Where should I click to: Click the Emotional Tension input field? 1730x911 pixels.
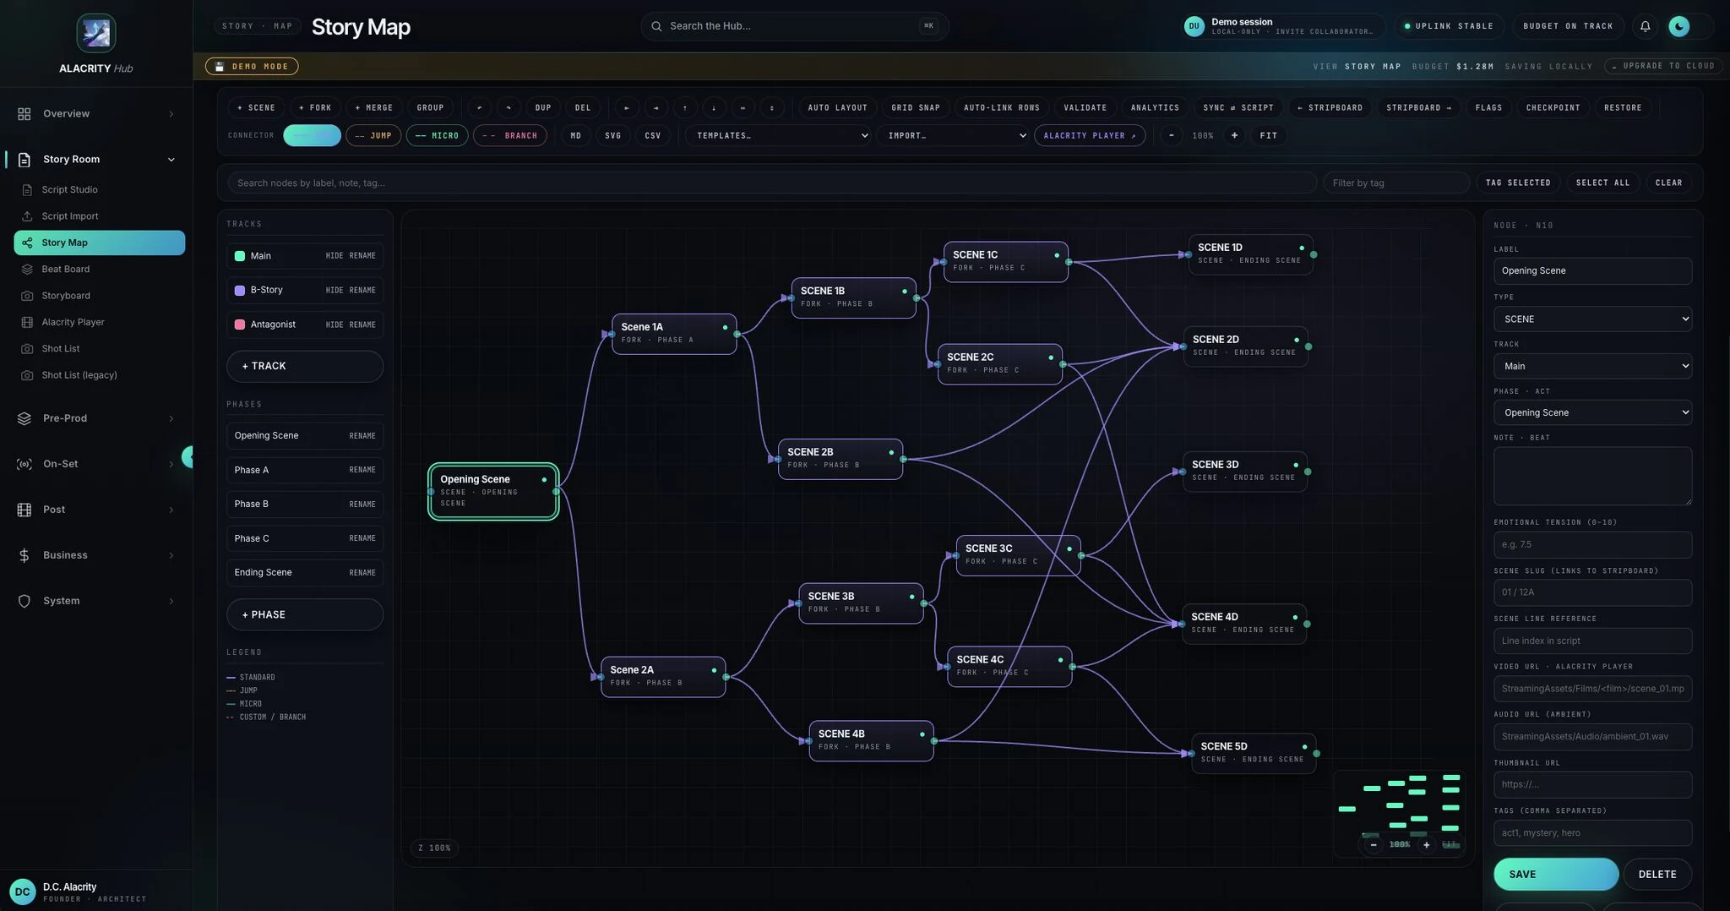1592,544
